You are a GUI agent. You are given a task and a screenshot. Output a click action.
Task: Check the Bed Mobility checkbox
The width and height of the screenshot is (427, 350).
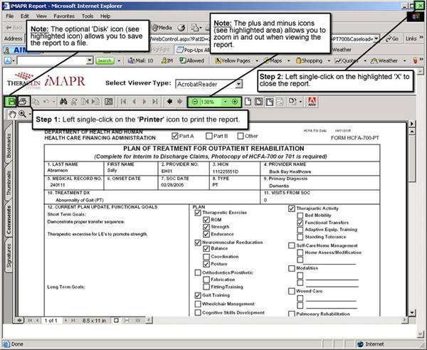(x=300, y=216)
